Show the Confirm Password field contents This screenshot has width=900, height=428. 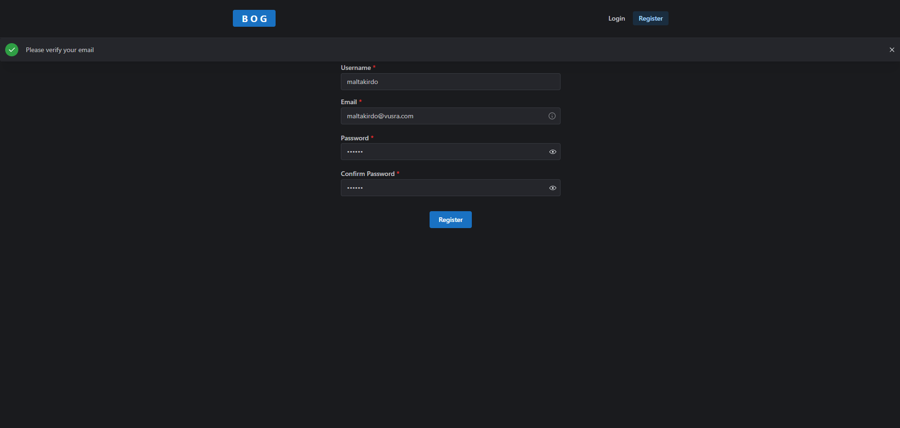click(553, 188)
